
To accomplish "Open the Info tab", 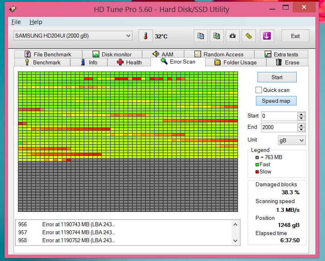I will click(x=89, y=62).
